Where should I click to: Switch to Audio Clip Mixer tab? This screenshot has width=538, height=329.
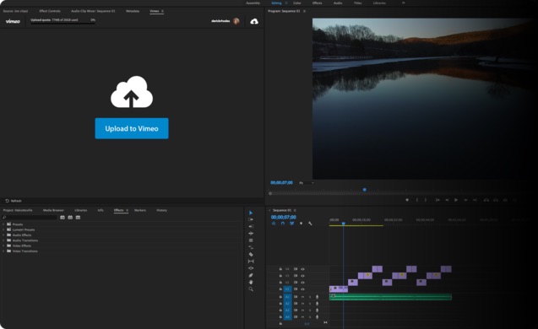coord(93,11)
